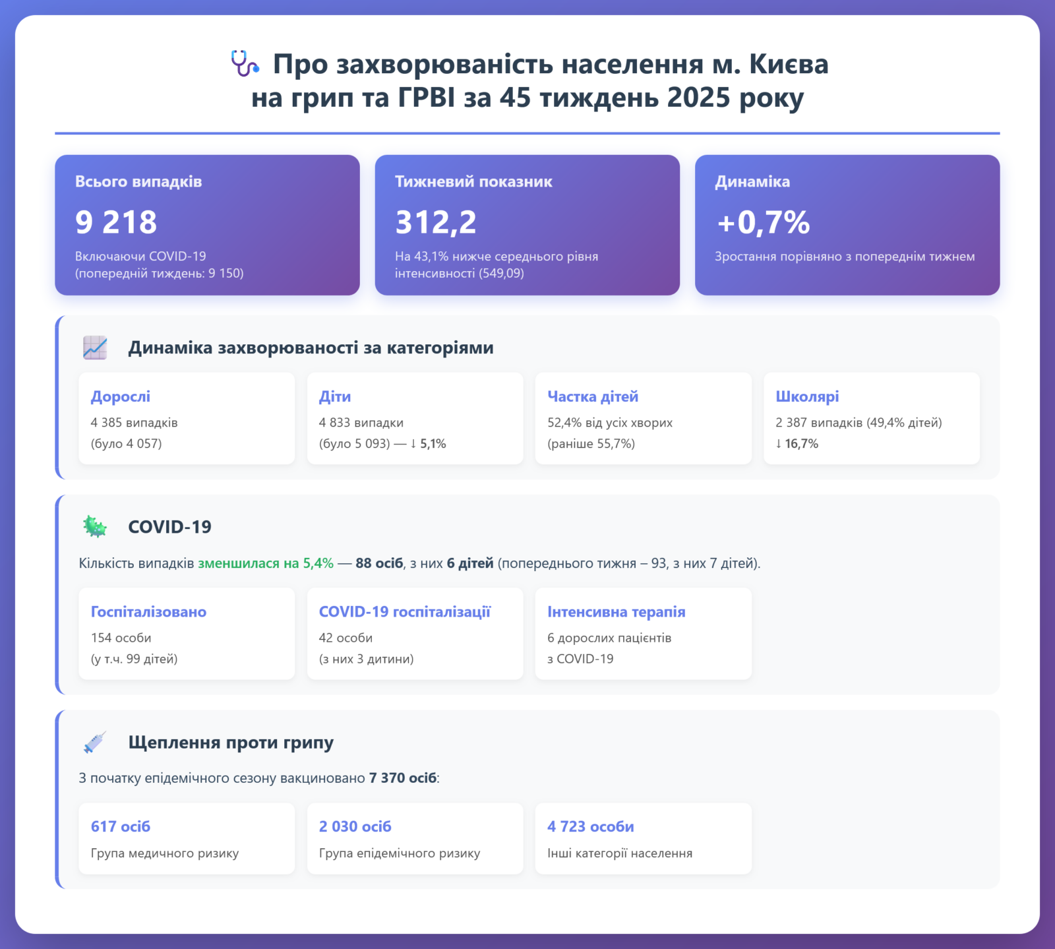Click the green virus icon by COVID-19
The image size is (1055, 949).
click(x=95, y=526)
